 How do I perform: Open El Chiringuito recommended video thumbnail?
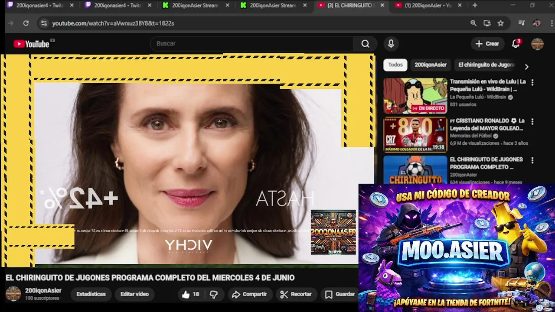coord(415,169)
